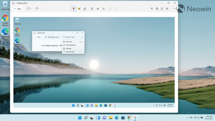Share the snip using Share icon
The width and height of the screenshot is (215, 121).
167,9
